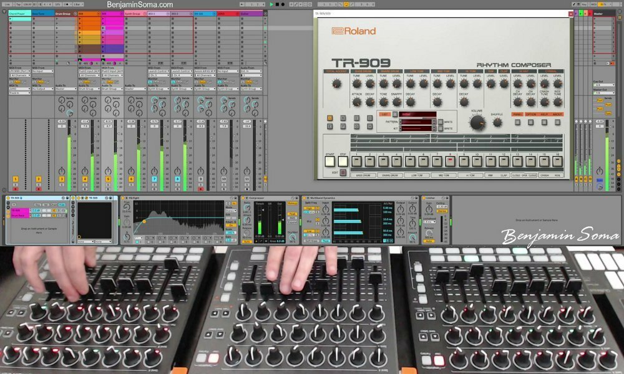Toggle track activator 3 for Drum Group
The image size is (624, 374).
click(x=62, y=180)
